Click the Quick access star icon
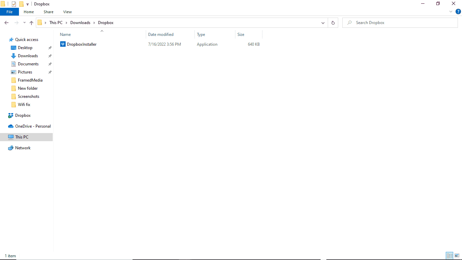This screenshot has height=260, width=462. (11, 40)
